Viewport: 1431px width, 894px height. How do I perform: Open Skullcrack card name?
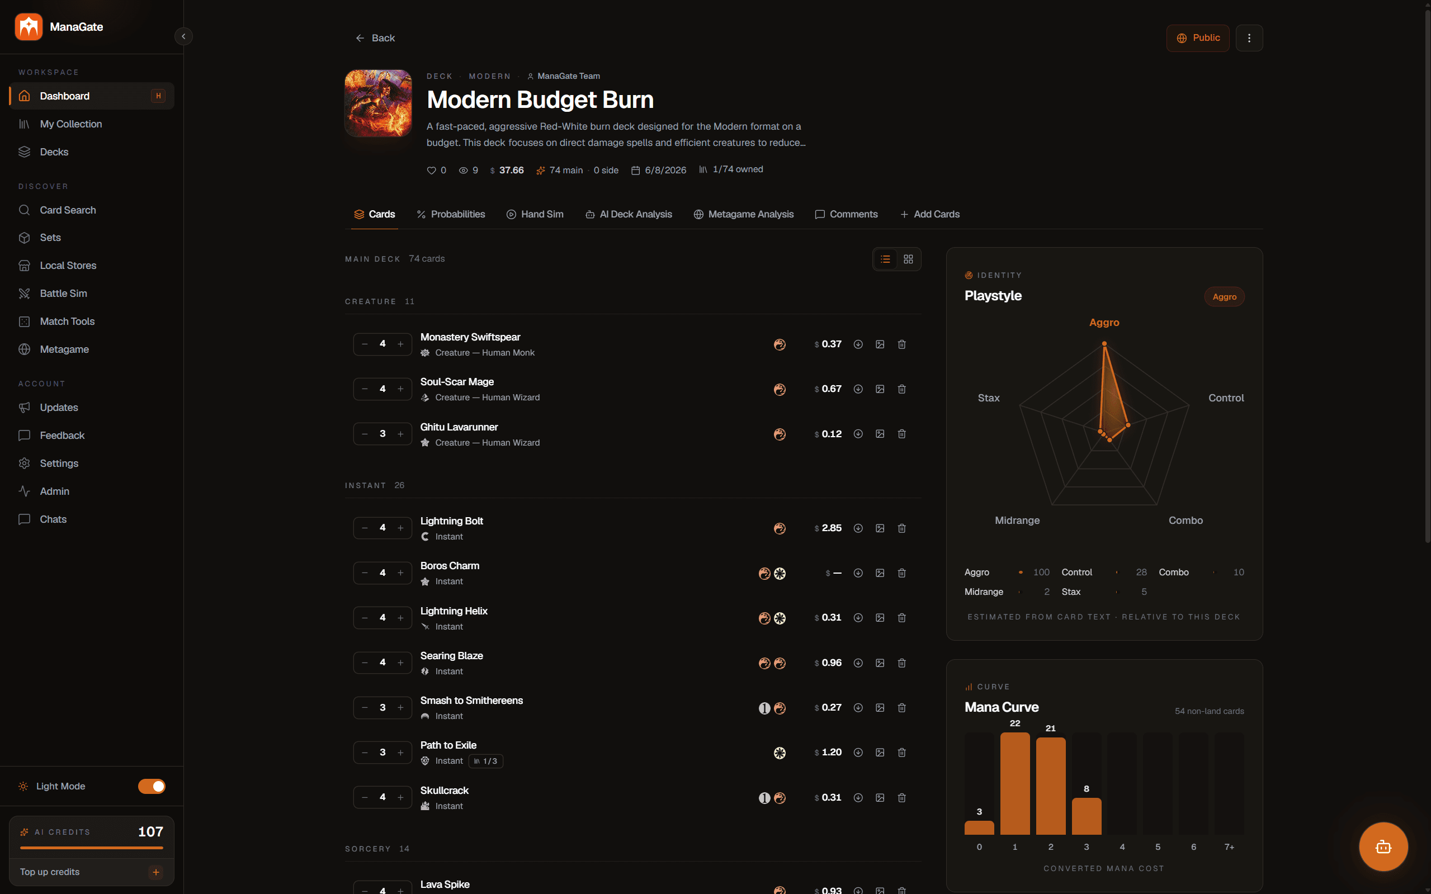point(444,791)
